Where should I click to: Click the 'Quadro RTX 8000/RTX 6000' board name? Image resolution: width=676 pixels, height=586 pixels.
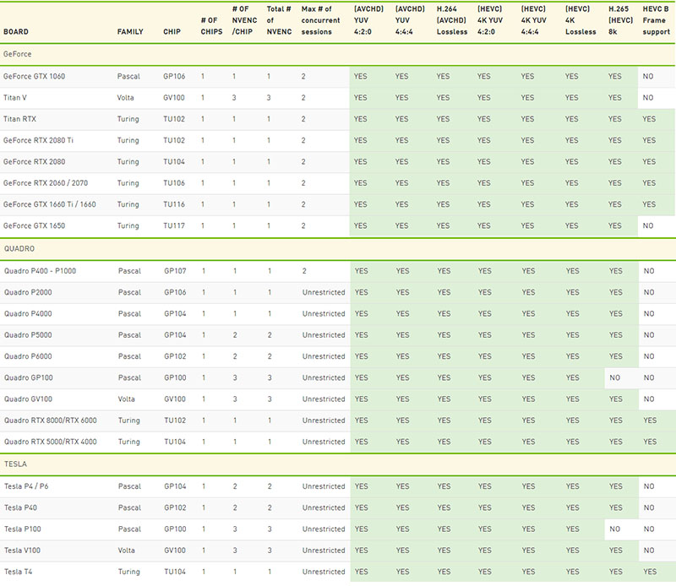[x=51, y=421]
